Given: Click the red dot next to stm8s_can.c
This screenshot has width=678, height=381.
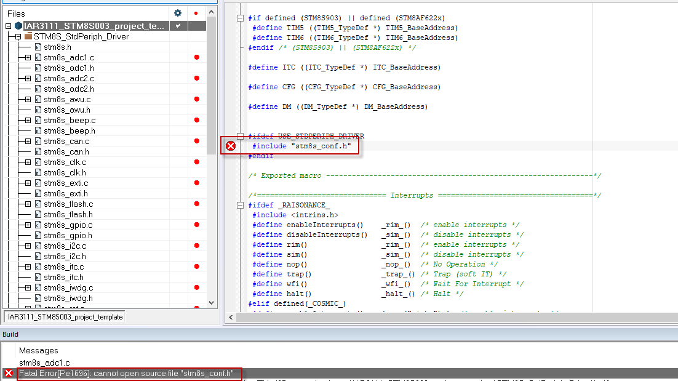Looking at the screenshot, I should point(196,141).
